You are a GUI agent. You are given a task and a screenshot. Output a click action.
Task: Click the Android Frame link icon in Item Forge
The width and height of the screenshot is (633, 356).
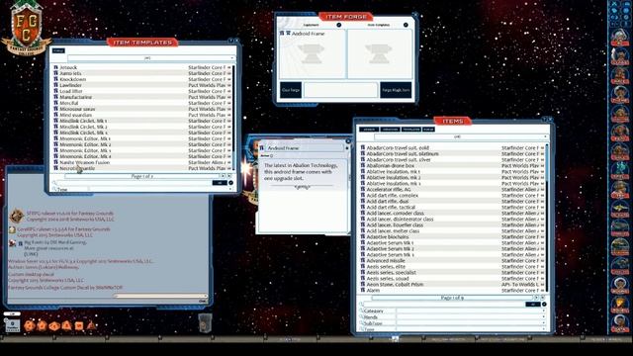282,33
